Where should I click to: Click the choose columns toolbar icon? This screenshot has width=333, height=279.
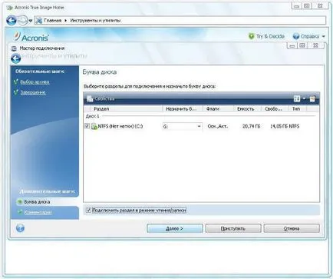point(312,98)
